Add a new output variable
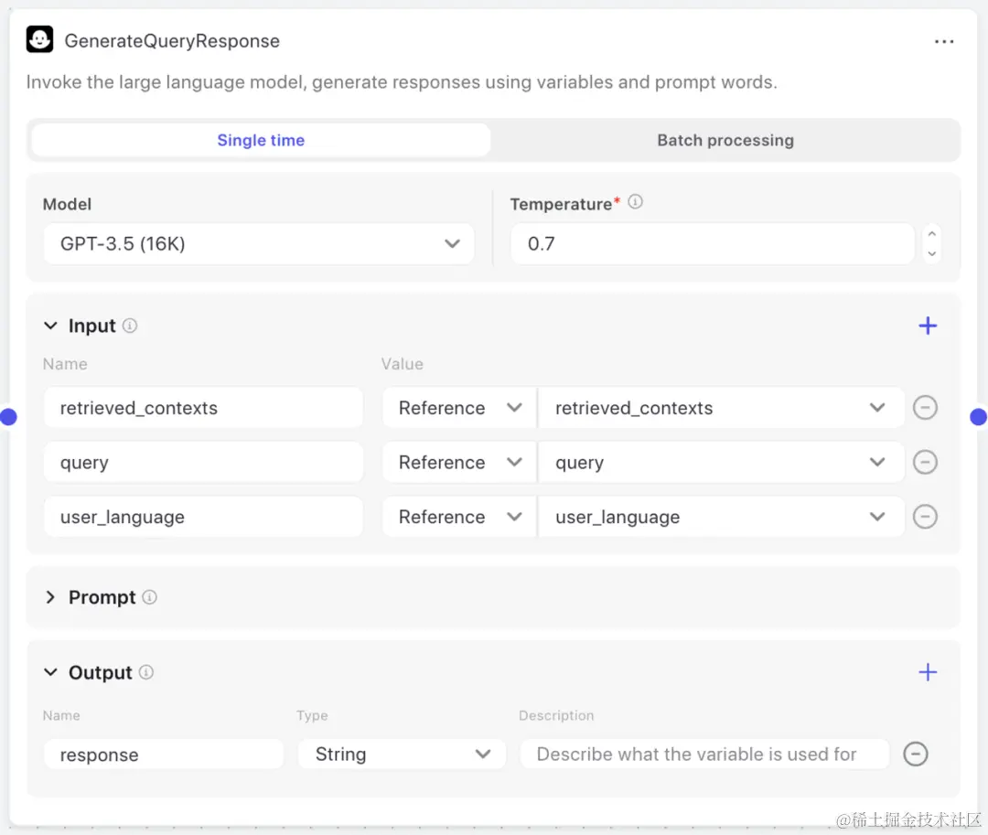 (x=928, y=672)
